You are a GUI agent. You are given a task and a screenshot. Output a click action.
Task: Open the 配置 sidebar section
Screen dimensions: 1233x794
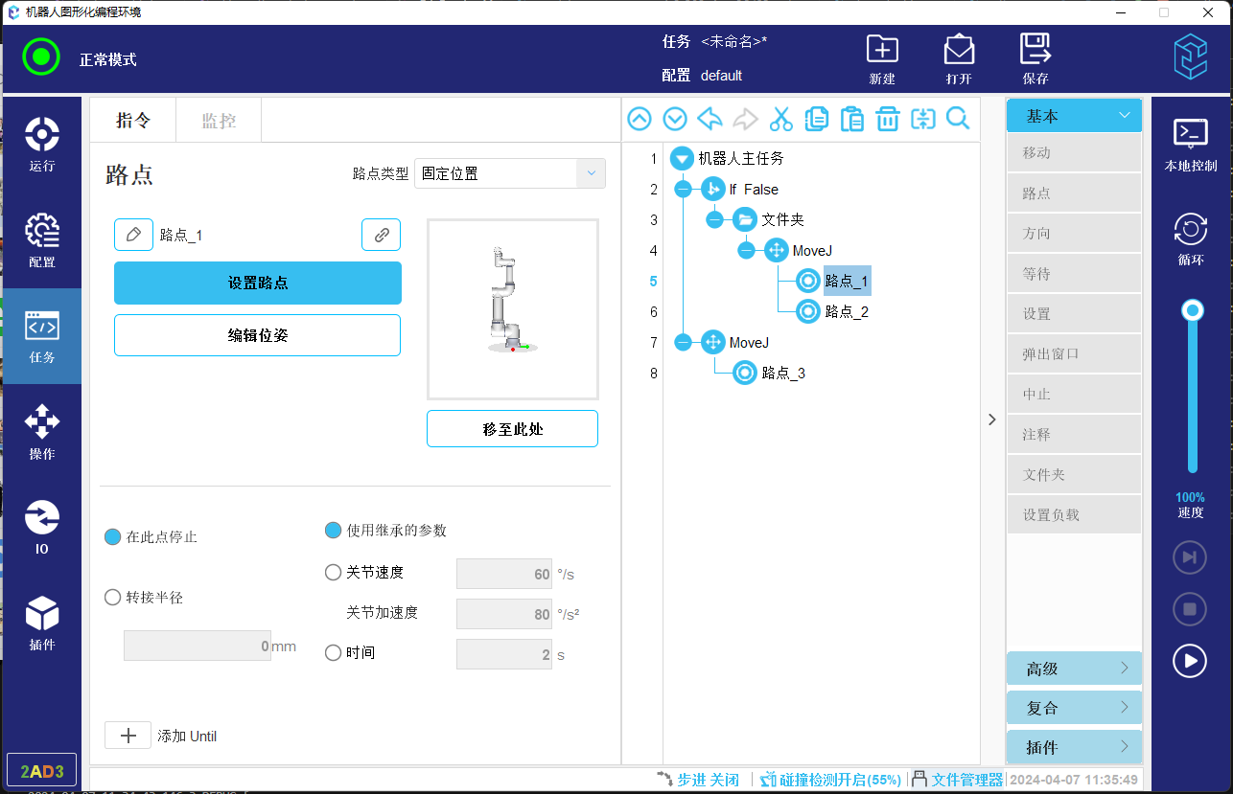(41, 239)
